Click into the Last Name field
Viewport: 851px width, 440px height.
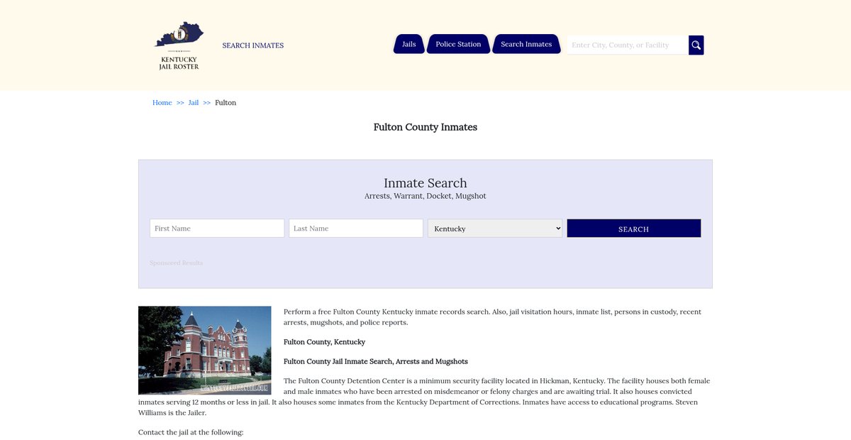pos(356,229)
